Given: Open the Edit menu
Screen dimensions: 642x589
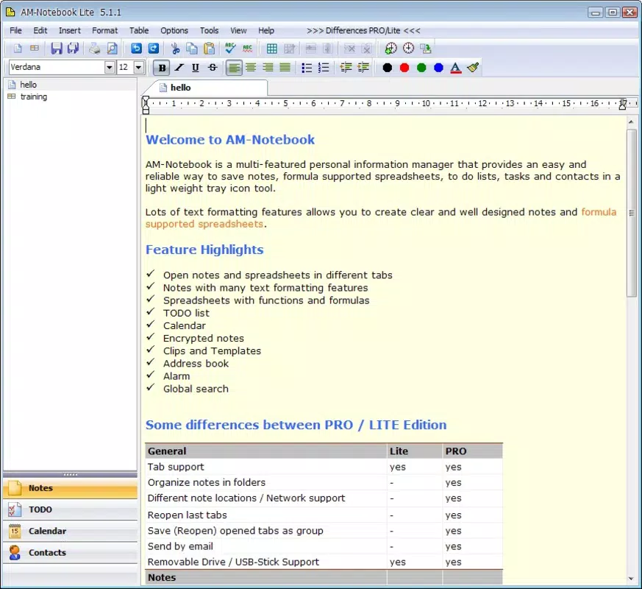Looking at the screenshot, I should (x=40, y=31).
